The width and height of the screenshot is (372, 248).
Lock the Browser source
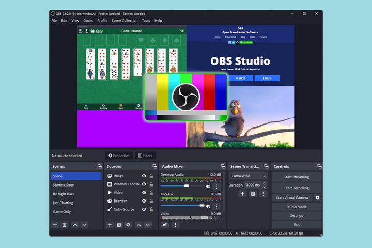click(151, 201)
